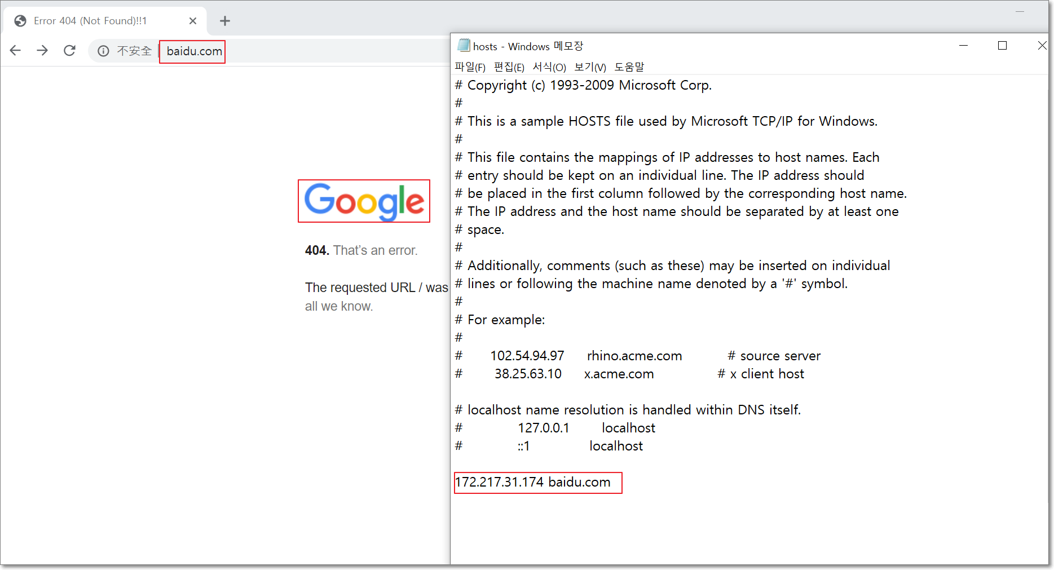The width and height of the screenshot is (1054, 570).
Task: Click the 不安全 security label
Action: tap(134, 51)
